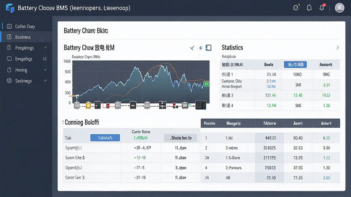The image size is (351, 197).
Task: Open notifications bell without red badge
Action: (x=309, y=8)
